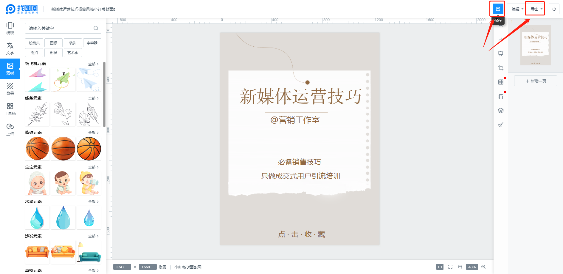The height and width of the screenshot is (274, 563).
Task: Filter materials by 图标 tag
Action: pyautogui.click(x=54, y=43)
